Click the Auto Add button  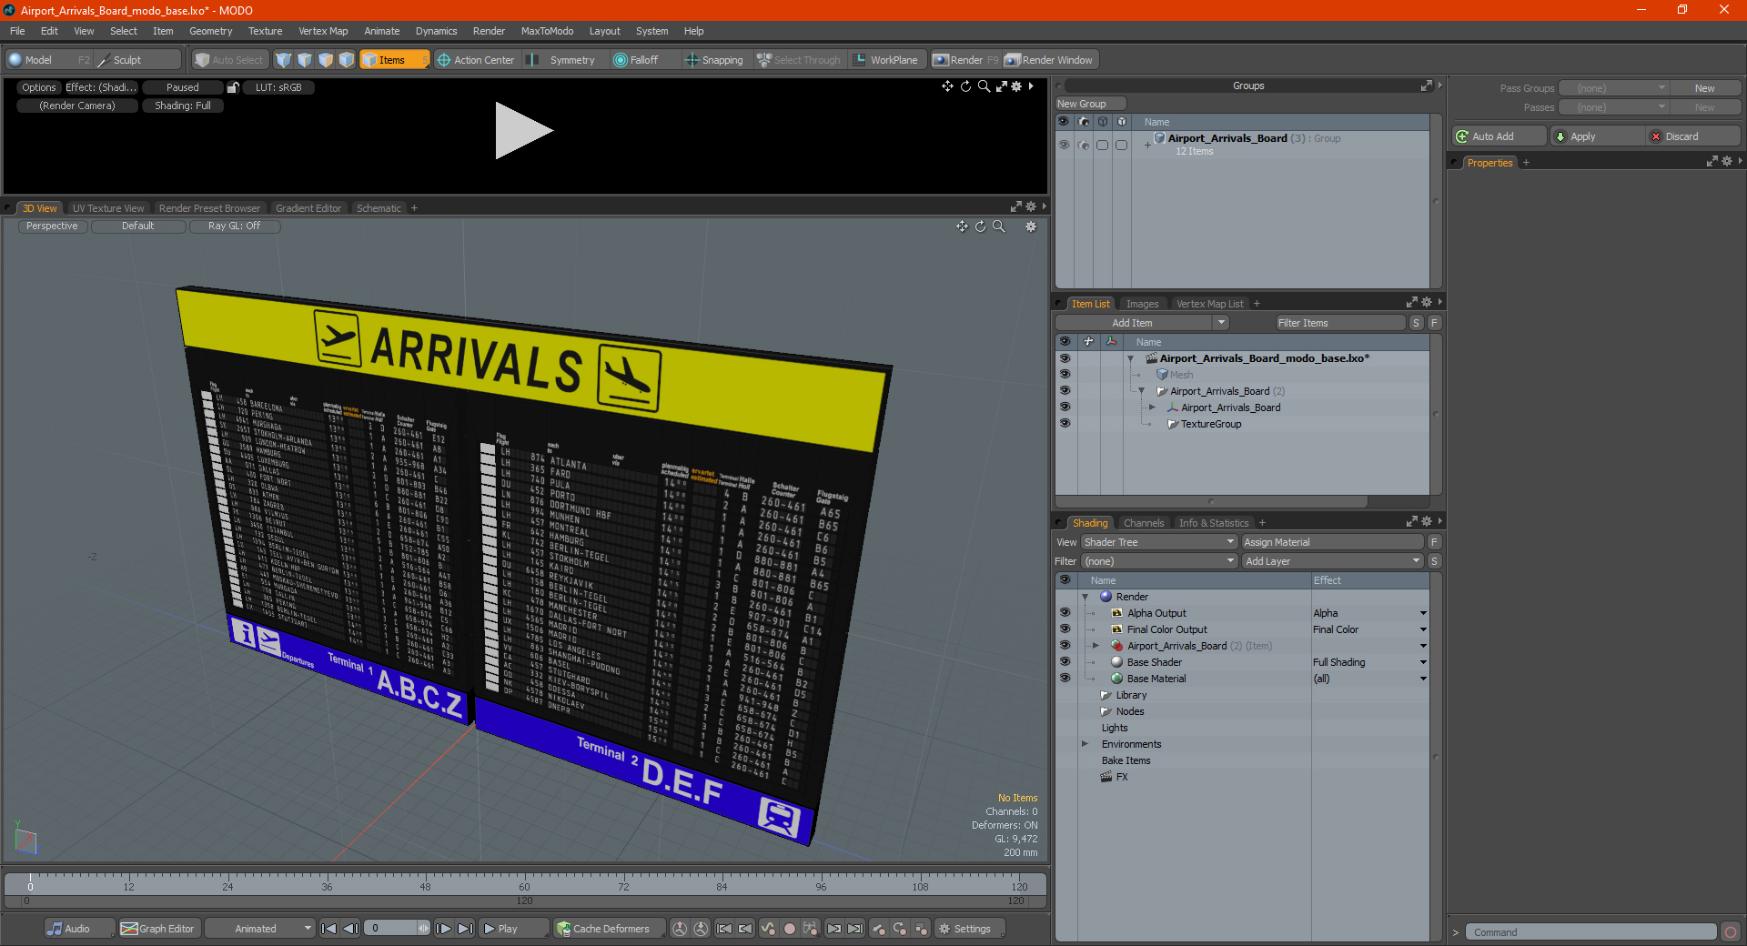tap(1500, 136)
